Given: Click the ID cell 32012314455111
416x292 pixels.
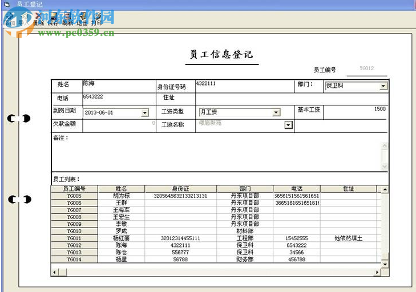Looking at the screenshot, I should point(180,238).
